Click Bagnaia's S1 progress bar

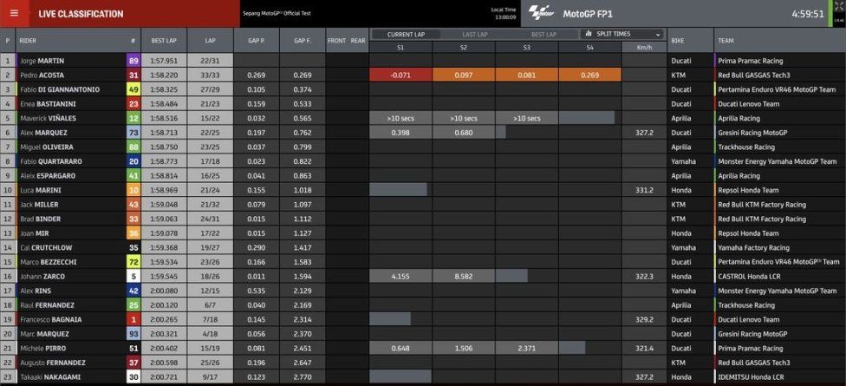tap(390, 319)
